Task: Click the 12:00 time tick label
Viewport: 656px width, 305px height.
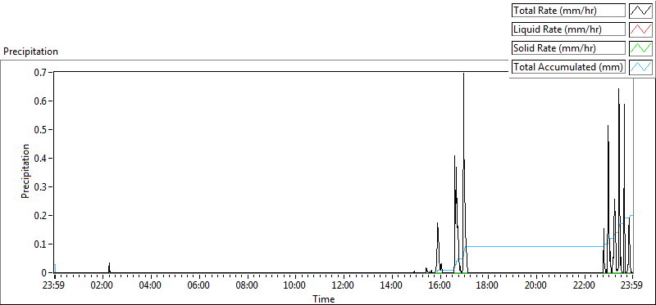Action: point(343,286)
